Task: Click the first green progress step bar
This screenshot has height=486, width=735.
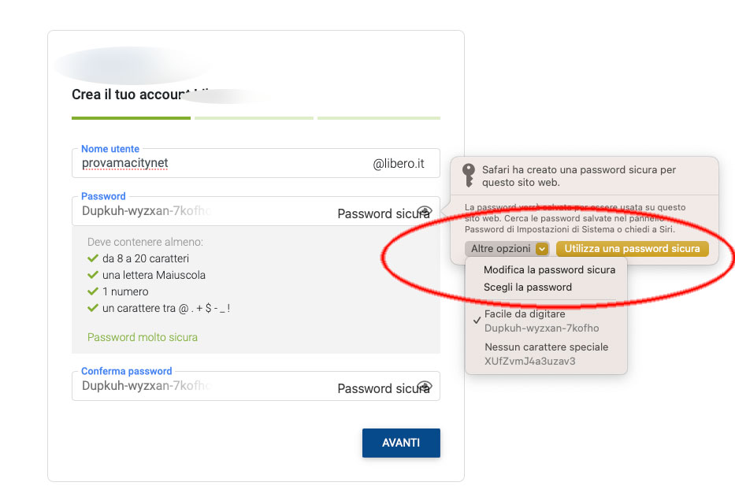Action: click(x=131, y=118)
